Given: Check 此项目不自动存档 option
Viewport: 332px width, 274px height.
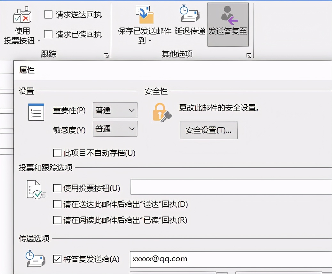Looking at the screenshot, I should click(x=57, y=153).
